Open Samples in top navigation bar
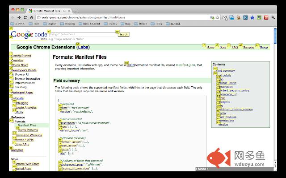 pyautogui.click(x=248, y=47)
